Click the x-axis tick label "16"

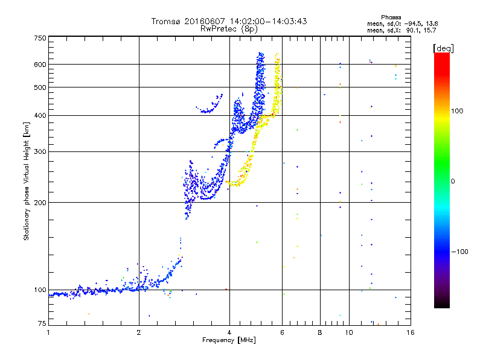(x=411, y=332)
